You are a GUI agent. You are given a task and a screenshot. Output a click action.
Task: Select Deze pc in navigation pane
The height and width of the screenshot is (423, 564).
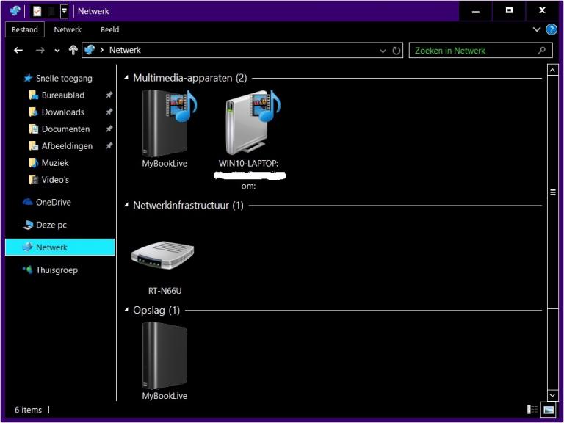tap(51, 225)
